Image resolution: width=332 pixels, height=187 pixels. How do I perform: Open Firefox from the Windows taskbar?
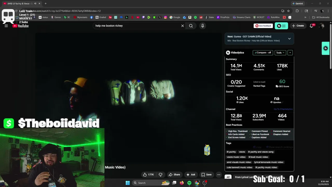coord(182,183)
